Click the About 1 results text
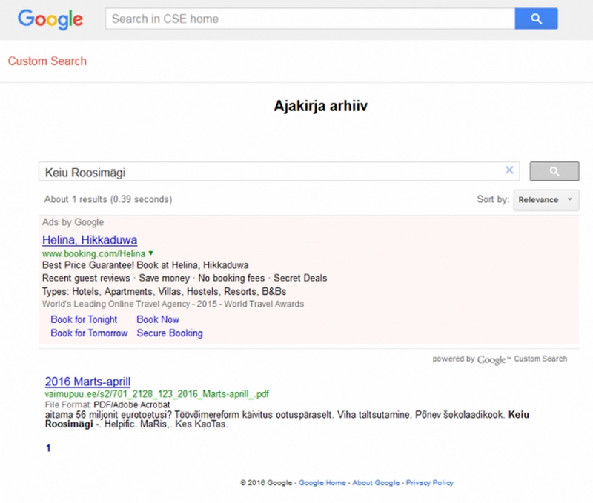Image resolution: width=593 pixels, height=503 pixels. (108, 199)
